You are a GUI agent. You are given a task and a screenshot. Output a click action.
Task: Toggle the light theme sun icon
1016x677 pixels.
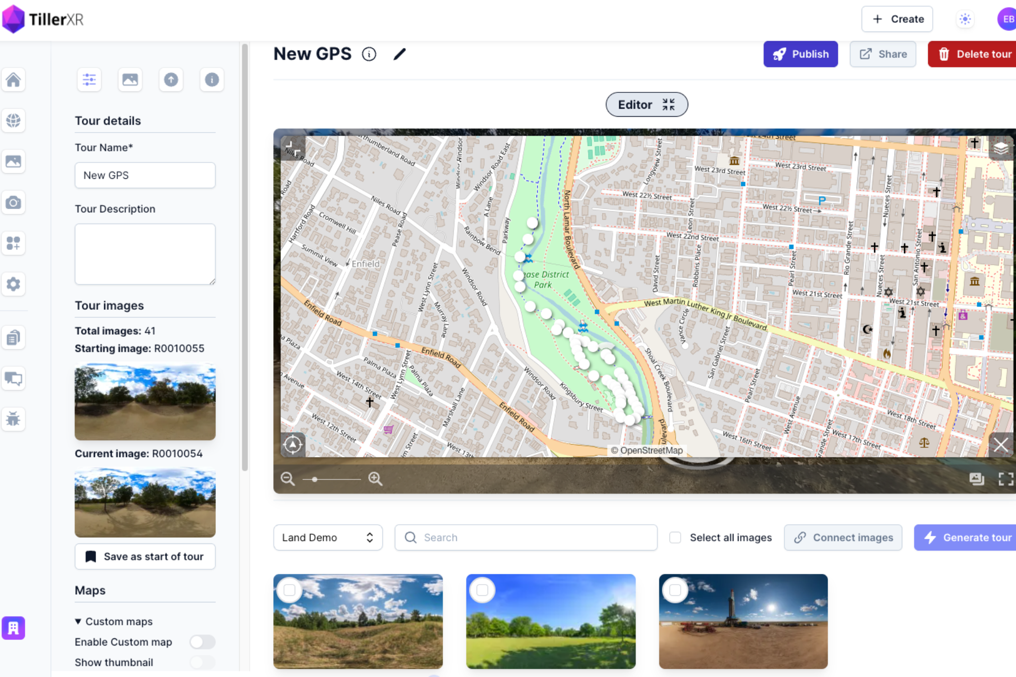[x=965, y=19]
